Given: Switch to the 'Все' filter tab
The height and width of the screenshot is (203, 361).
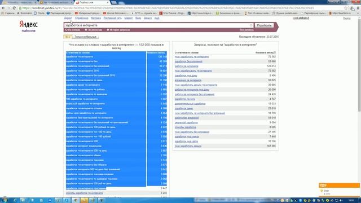Looking at the screenshot, I should click(x=68, y=37).
